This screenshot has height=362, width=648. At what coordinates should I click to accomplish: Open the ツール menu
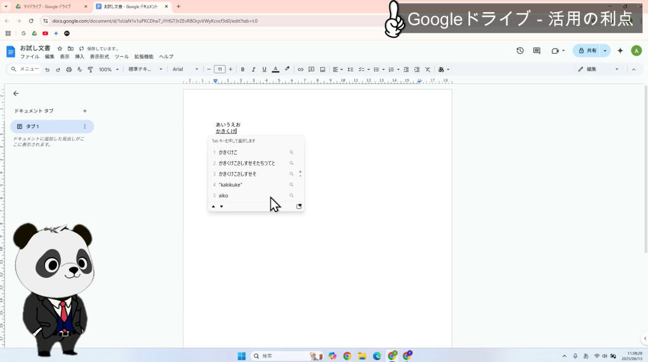click(121, 57)
